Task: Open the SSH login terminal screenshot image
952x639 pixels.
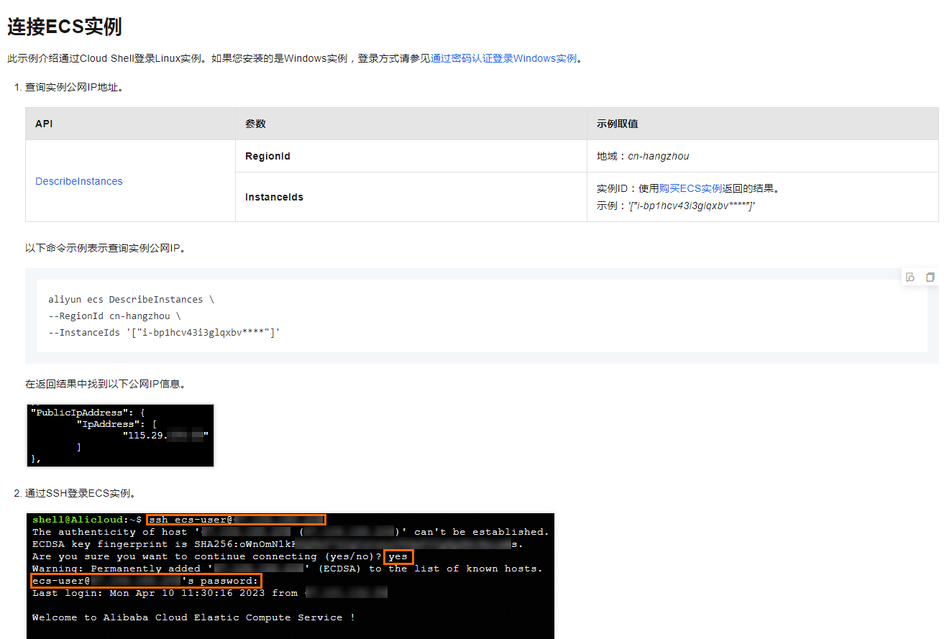Action: point(290,576)
